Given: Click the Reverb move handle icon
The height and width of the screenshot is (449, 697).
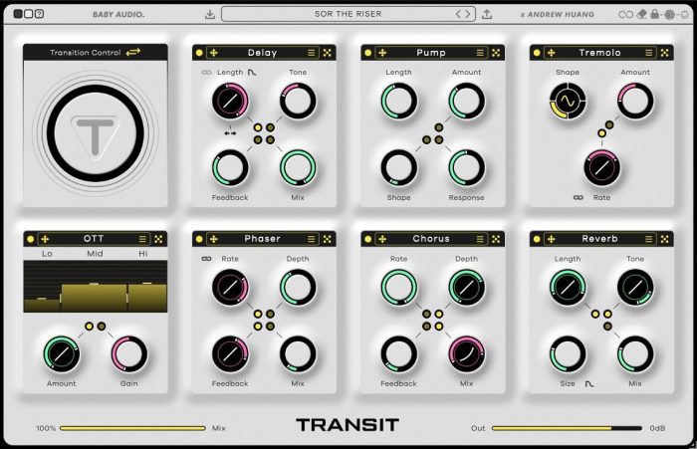Looking at the screenshot, I should coord(552,239).
